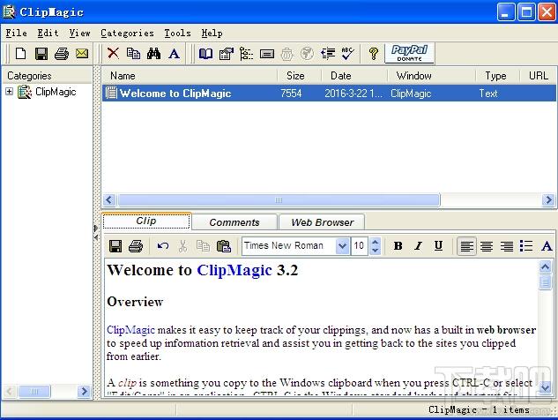
Task: Sort clips by Window column header
Action: (432, 76)
